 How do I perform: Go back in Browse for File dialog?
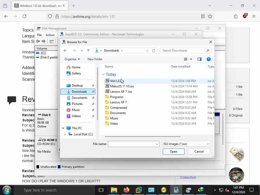[65, 51]
